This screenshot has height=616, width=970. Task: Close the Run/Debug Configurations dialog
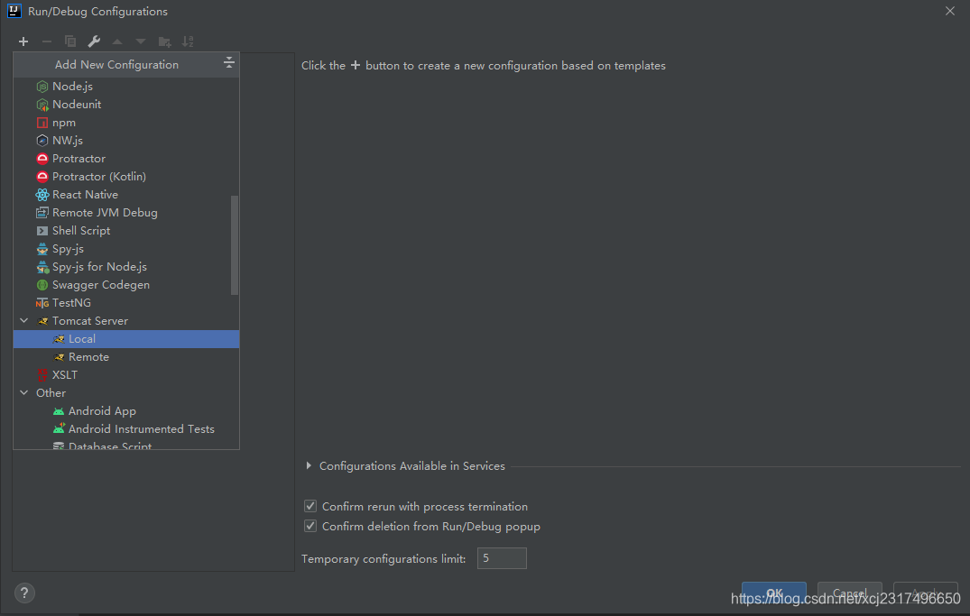click(x=949, y=11)
